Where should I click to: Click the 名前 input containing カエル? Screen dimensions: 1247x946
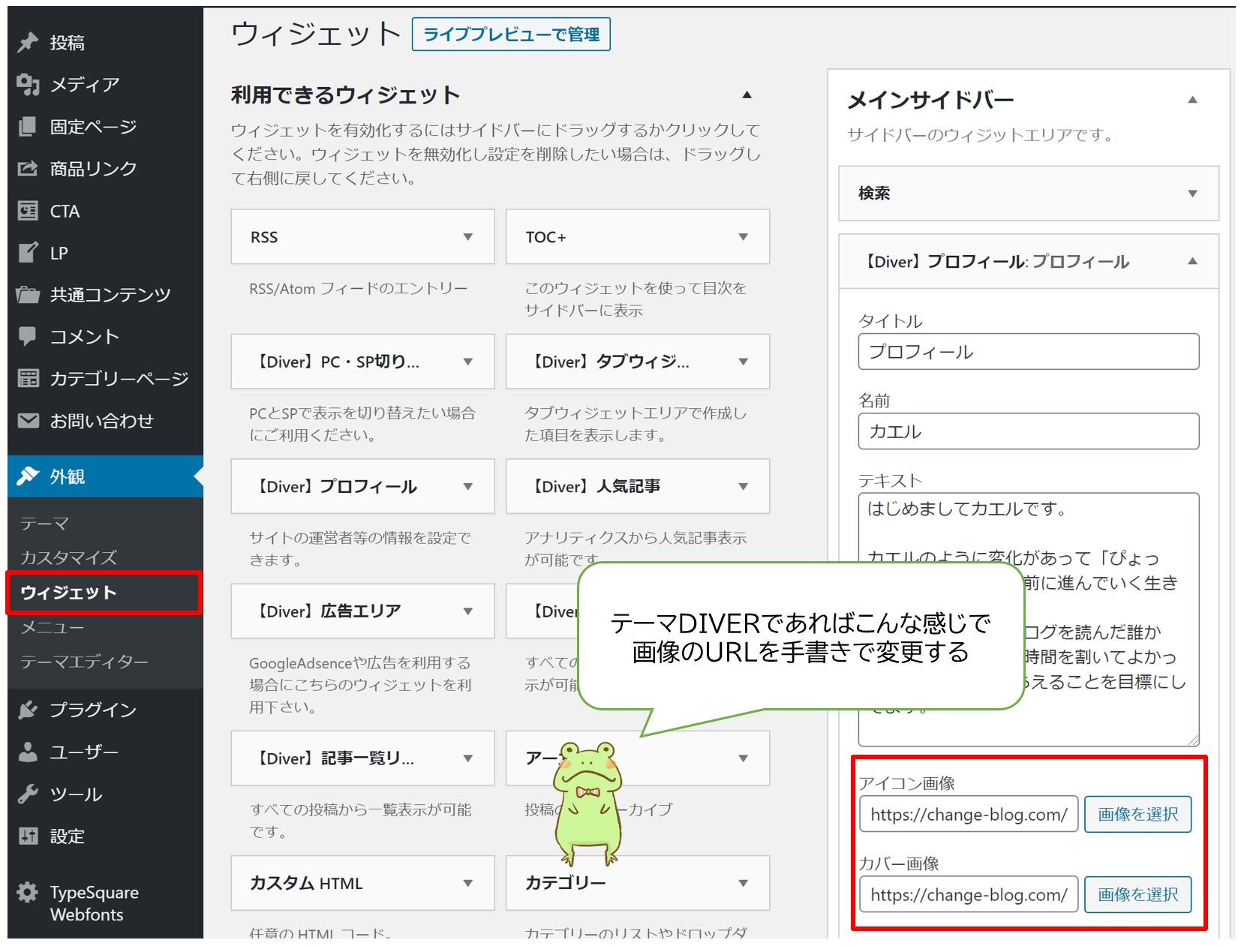(1028, 431)
